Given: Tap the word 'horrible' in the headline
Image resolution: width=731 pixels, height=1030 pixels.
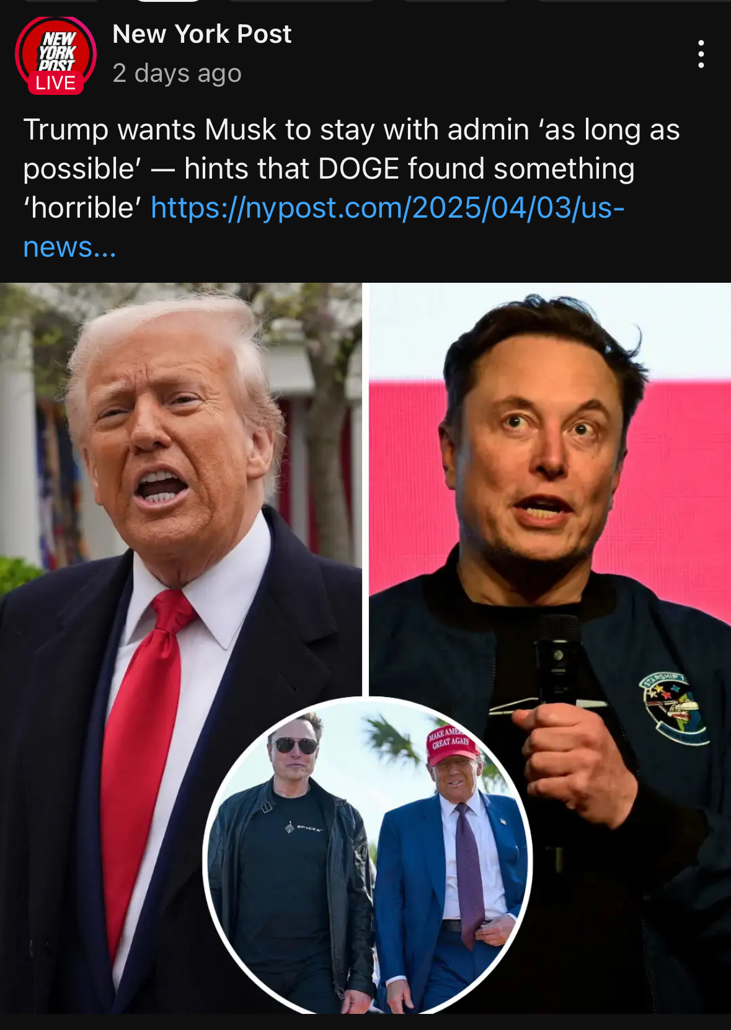Looking at the screenshot, I should (x=82, y=208).
